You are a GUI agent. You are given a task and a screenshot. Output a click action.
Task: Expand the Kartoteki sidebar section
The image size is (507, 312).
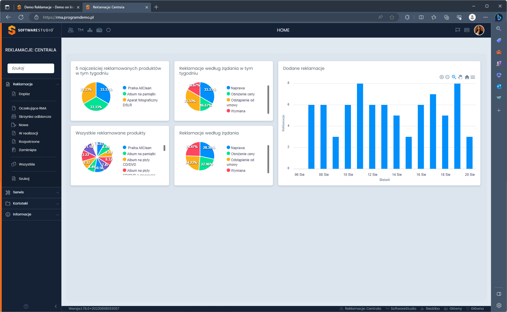point(32,203)
